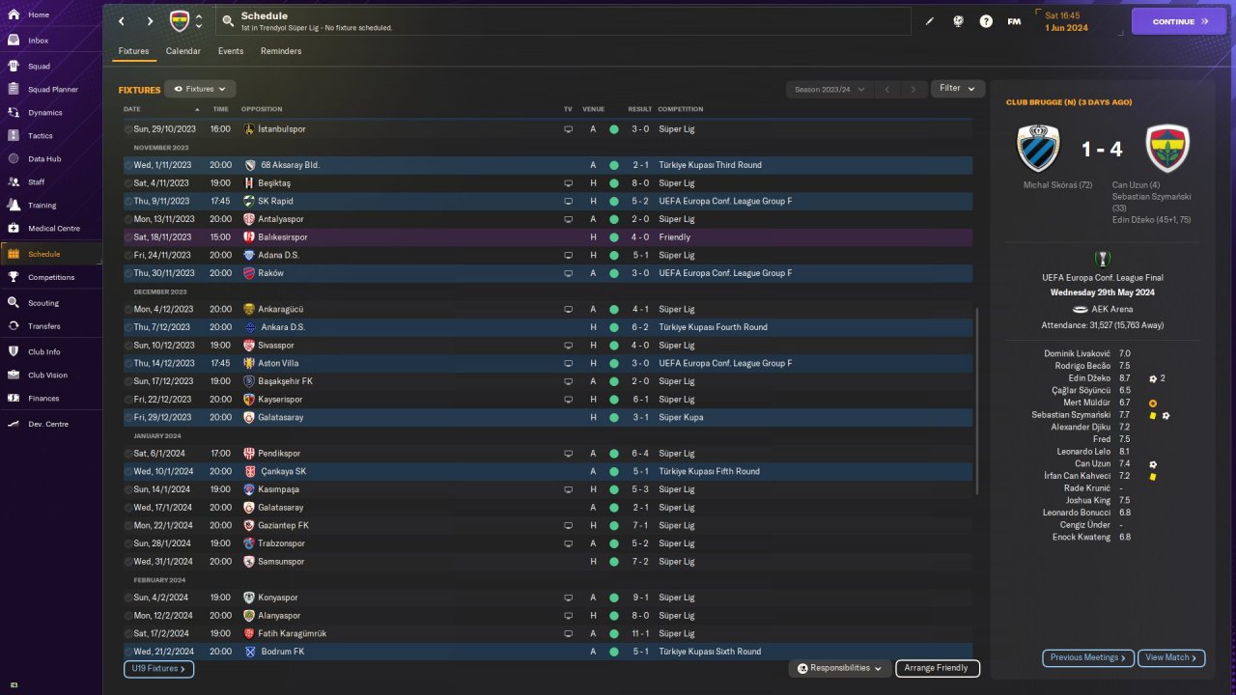Open Previous Meetings

[1088, 657]
